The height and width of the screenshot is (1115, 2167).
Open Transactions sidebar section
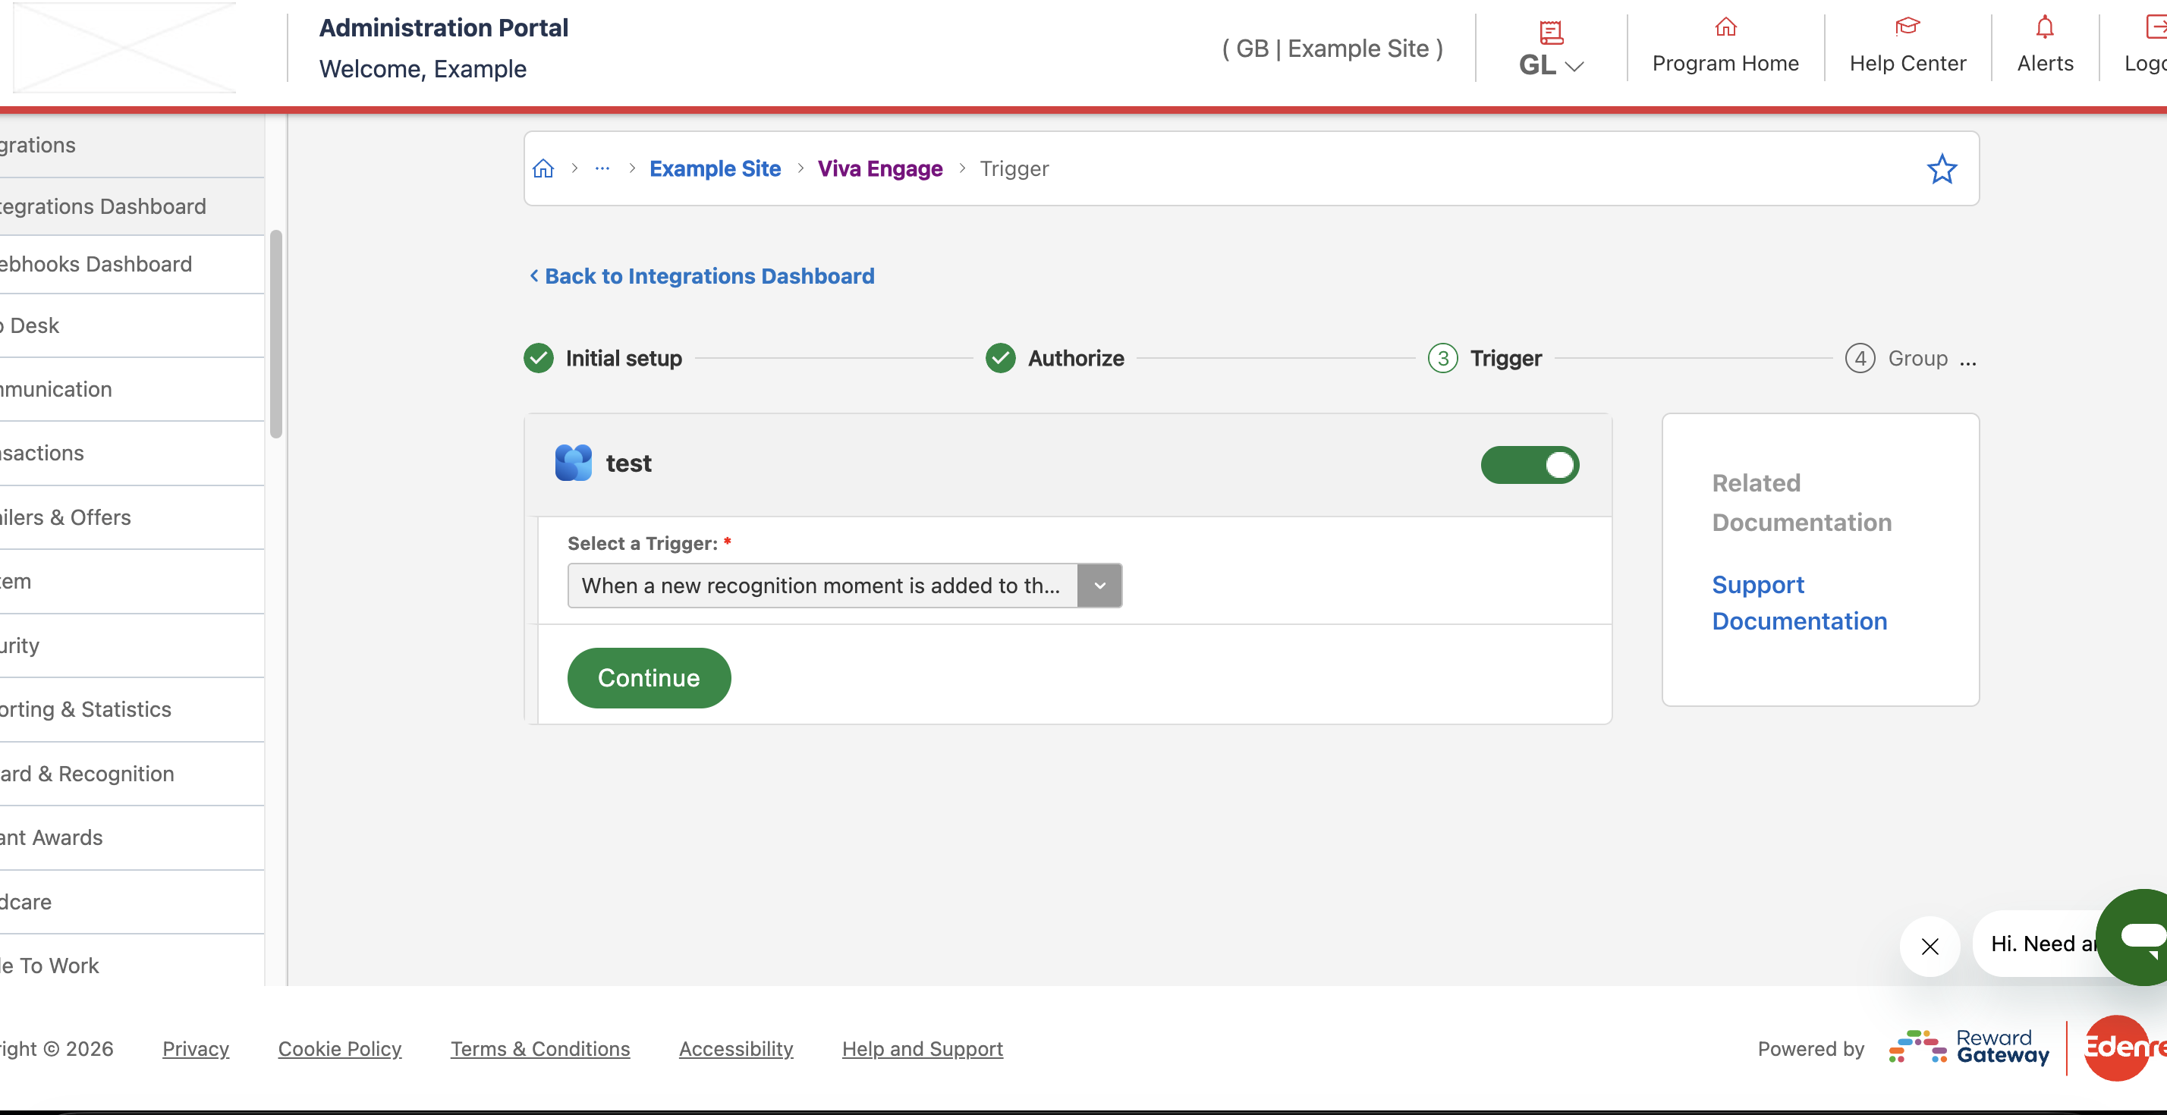[x=132, y=454]
